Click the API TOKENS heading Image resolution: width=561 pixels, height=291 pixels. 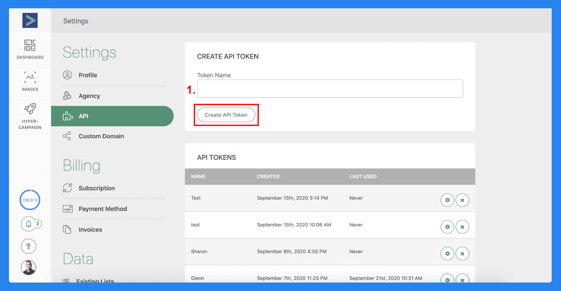coord(216,157)
